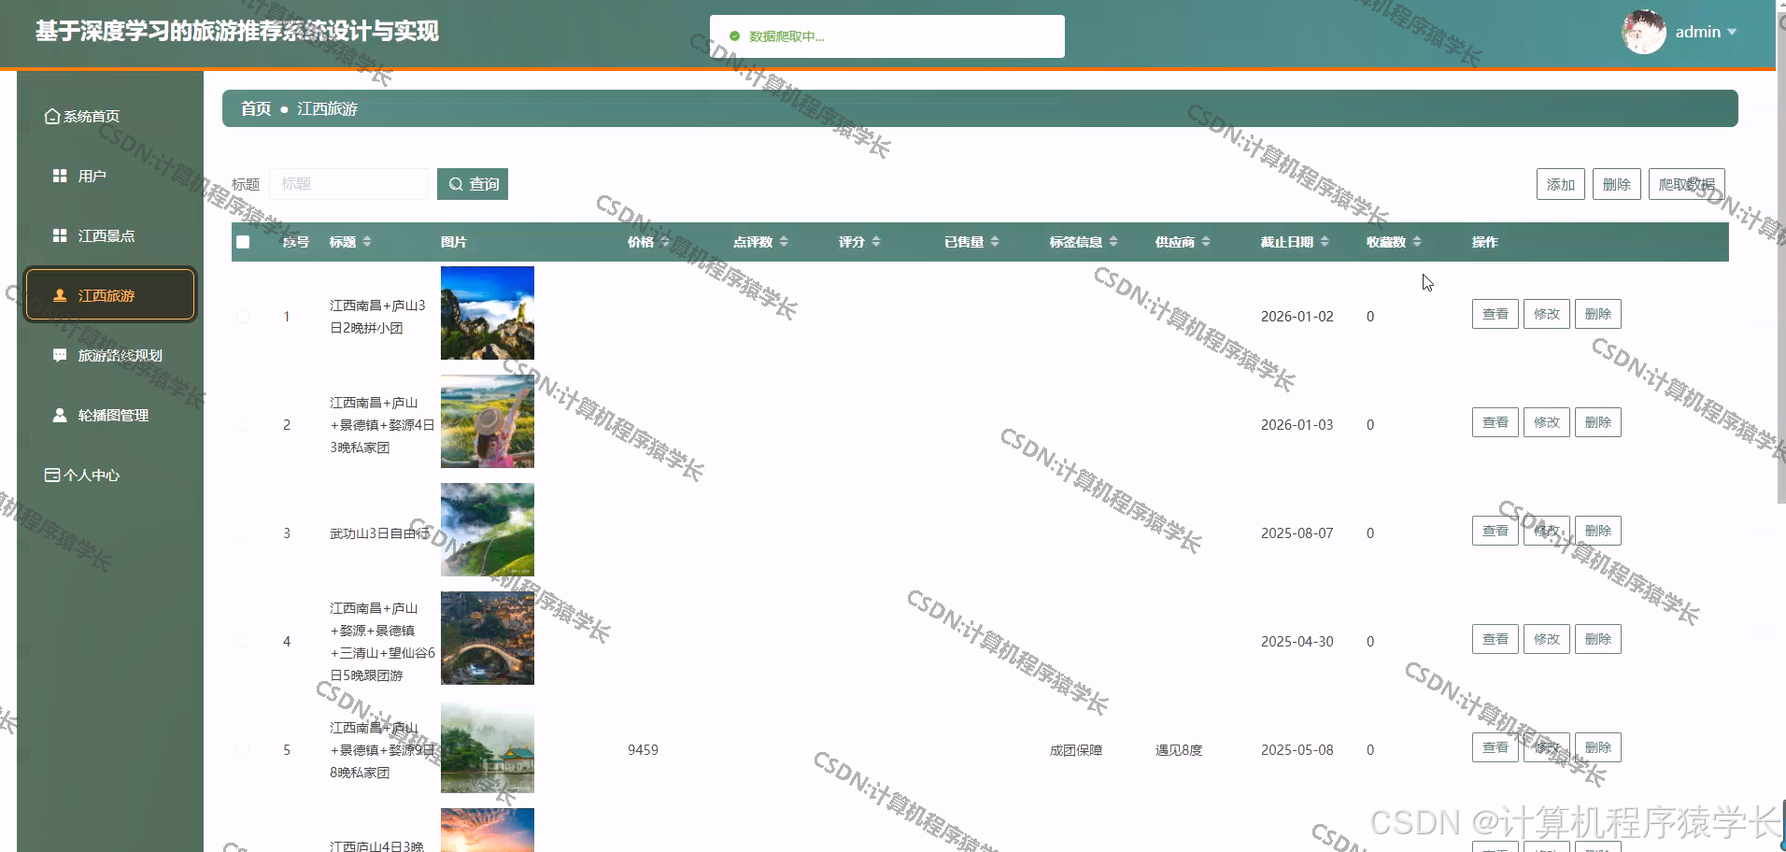Delete 武功山3日自由行 row with 删除 button
1786x852 pixels.
click(1597, 531)
